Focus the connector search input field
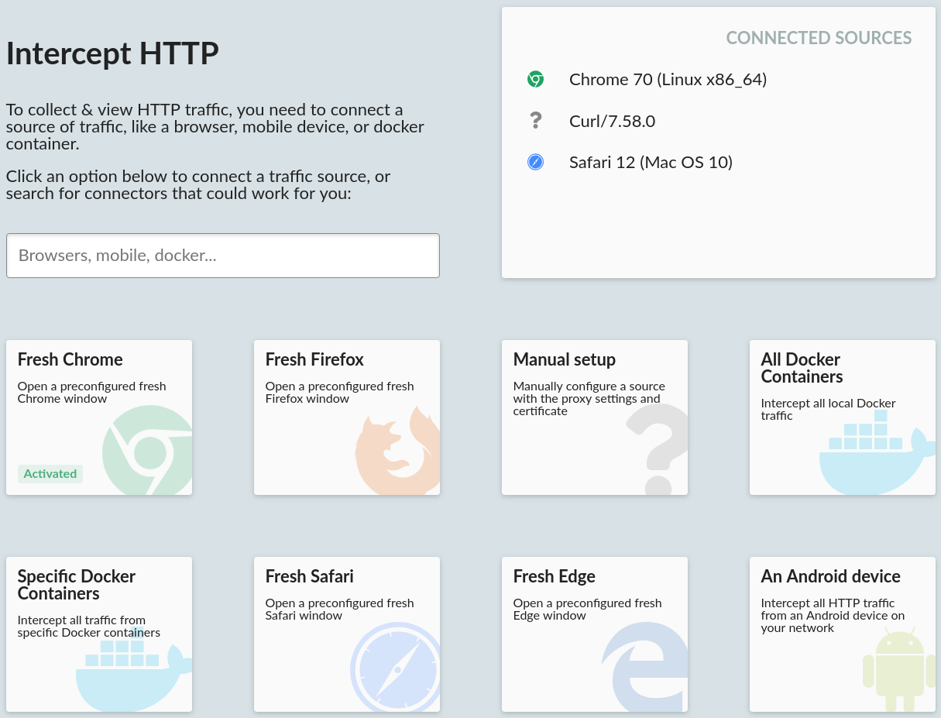The height and width of the screenshot is (718, 941). coord(223,256)
